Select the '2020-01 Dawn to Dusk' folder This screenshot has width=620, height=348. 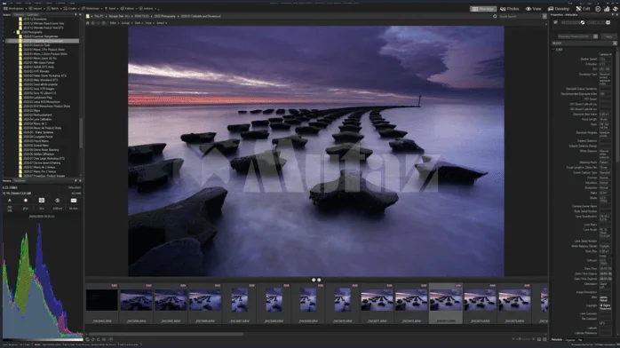[36, 45]
